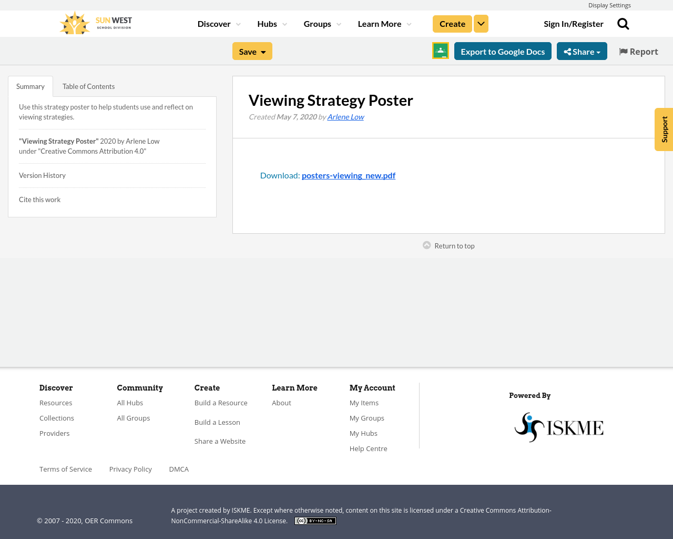Click the Sun West School Division logo
Screen dimensions: 673x539
(96, 22)
